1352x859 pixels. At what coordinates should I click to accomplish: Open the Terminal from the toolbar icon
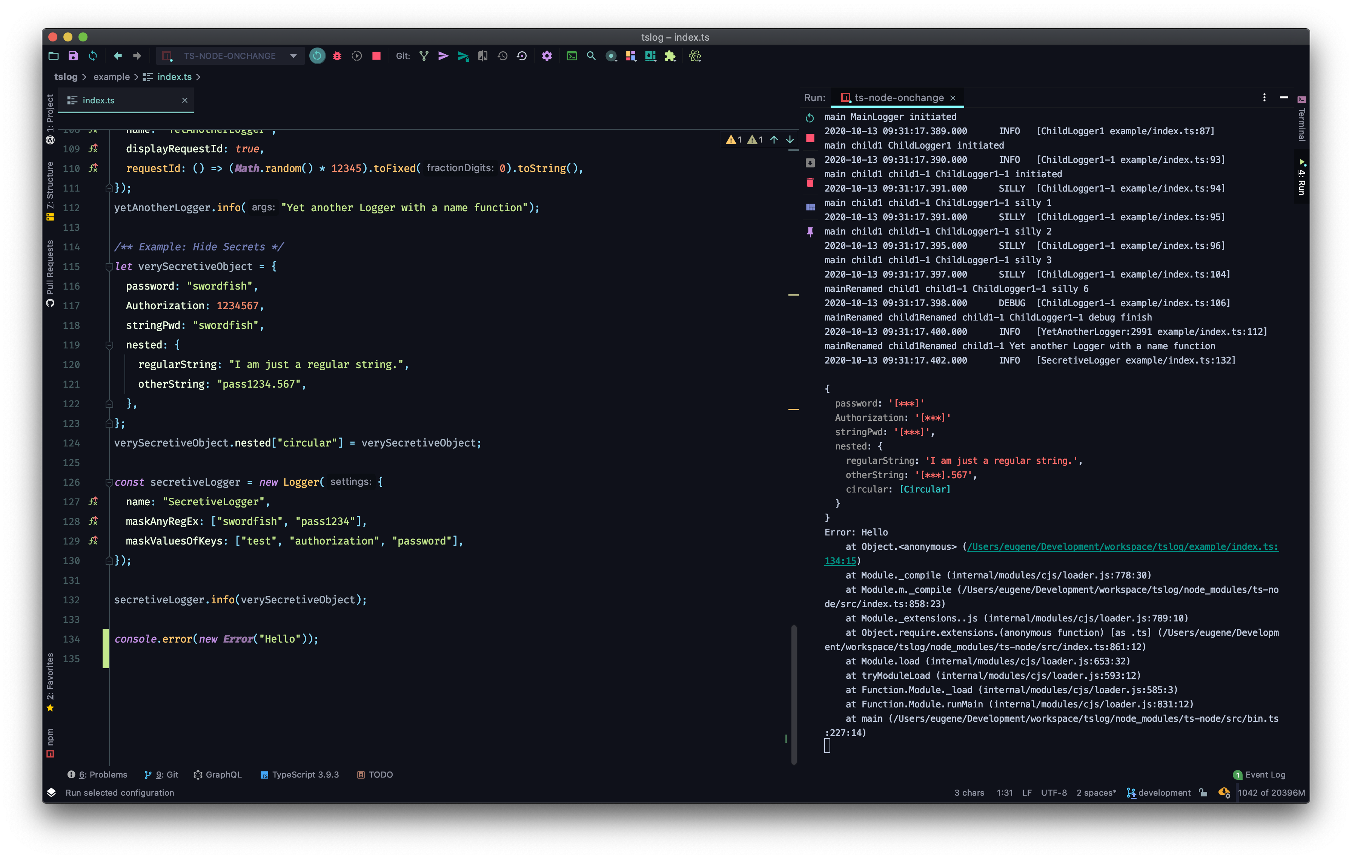572,56
